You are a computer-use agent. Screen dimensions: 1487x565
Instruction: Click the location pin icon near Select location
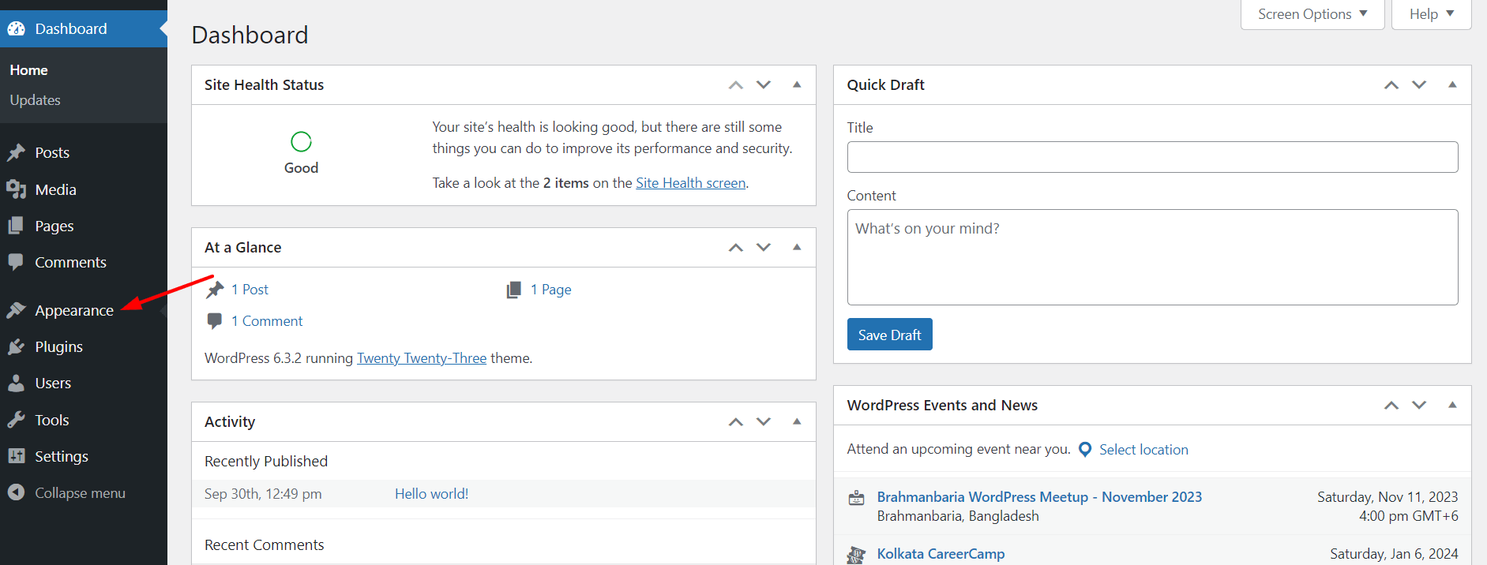click(1085, 449)
